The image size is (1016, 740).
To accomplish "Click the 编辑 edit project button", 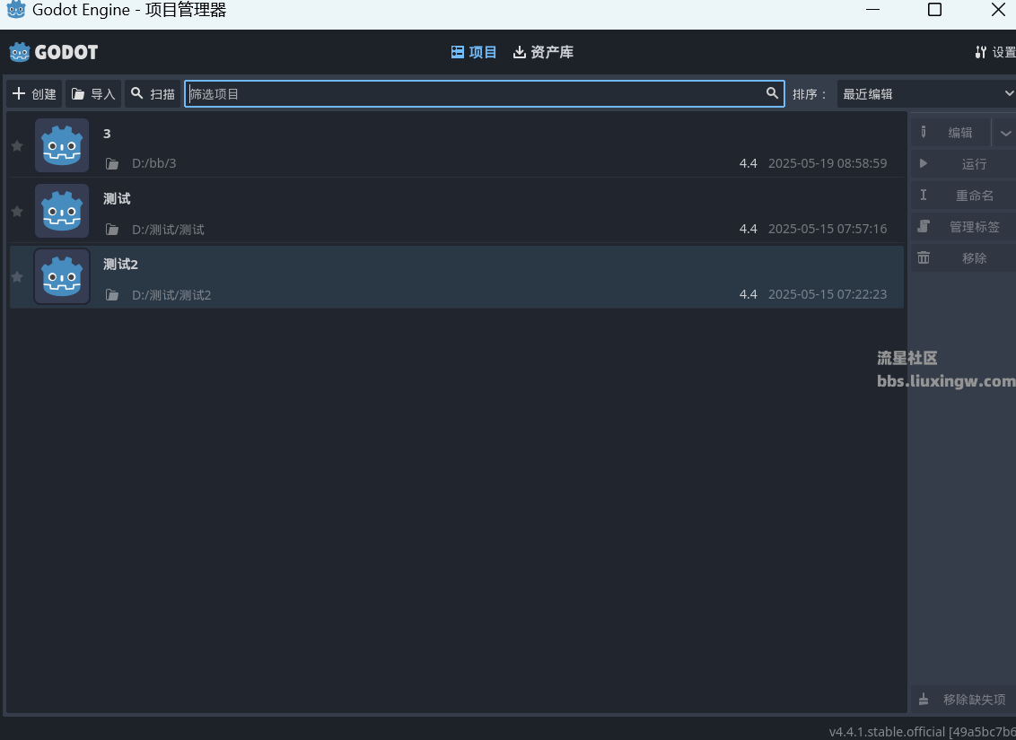I will point(950,133).
